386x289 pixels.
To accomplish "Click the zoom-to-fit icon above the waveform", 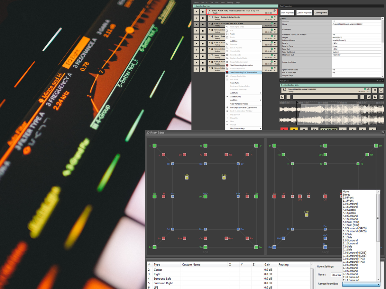I will [x=381, y=97].
